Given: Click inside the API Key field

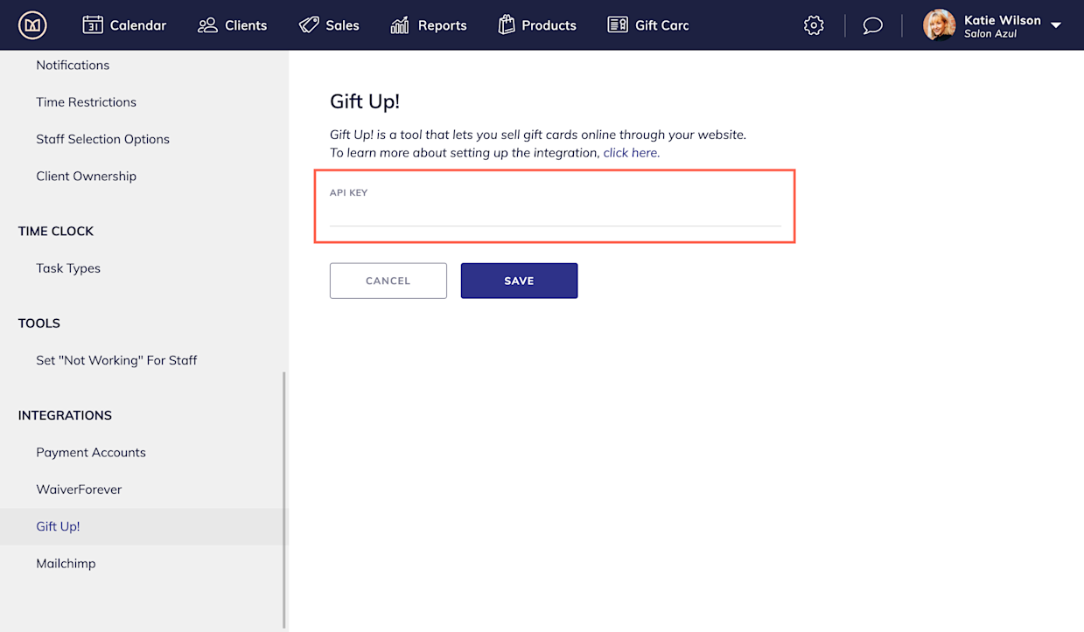Looking at the screenshot, I should tap(555, 219).
